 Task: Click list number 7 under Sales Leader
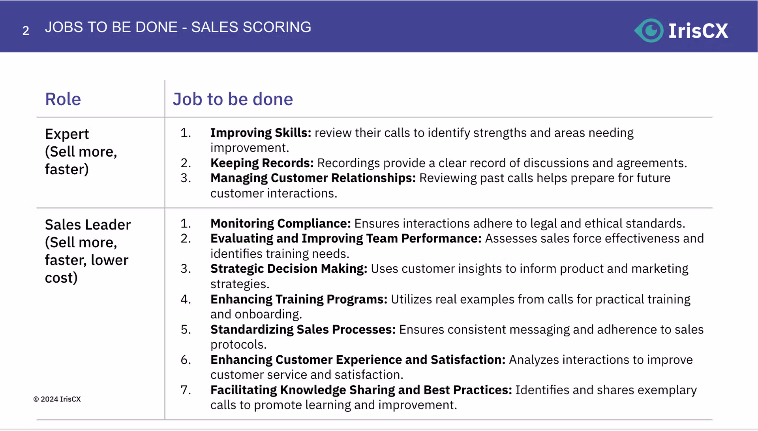coord(186,390)
